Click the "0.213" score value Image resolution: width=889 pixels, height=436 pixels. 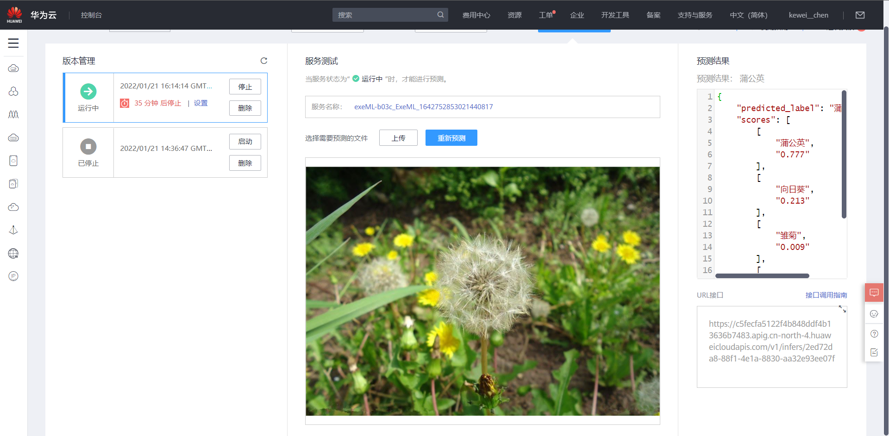[793, 201]
